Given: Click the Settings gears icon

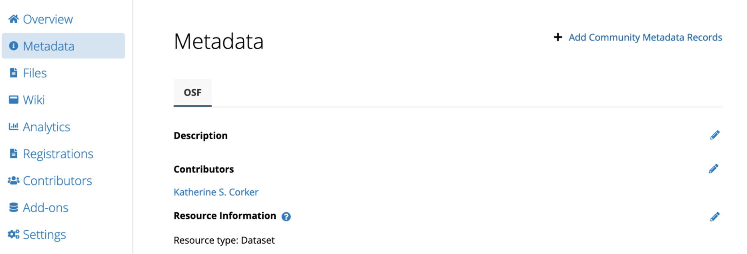Looking at the screenshot, I should click(x=14, y=234).
